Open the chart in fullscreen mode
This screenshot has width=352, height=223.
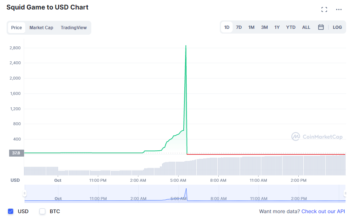[x=324, y=9]
